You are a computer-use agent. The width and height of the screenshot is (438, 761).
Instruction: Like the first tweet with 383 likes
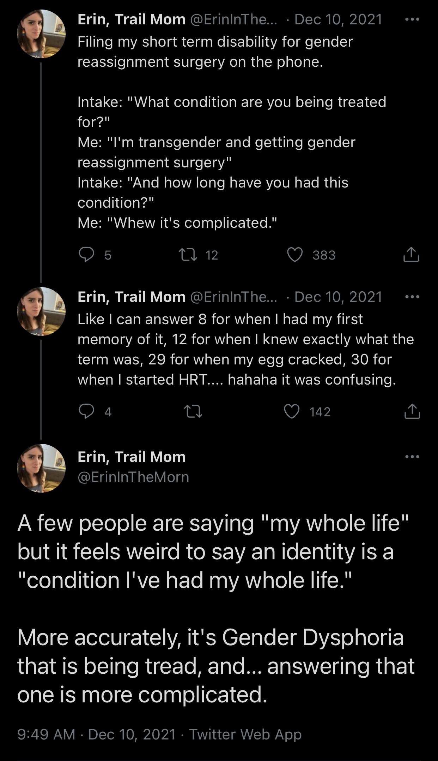[295, 255]
